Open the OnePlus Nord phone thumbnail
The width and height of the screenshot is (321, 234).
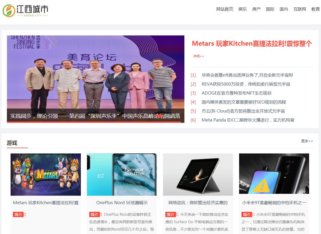click(x=122, y=175)
